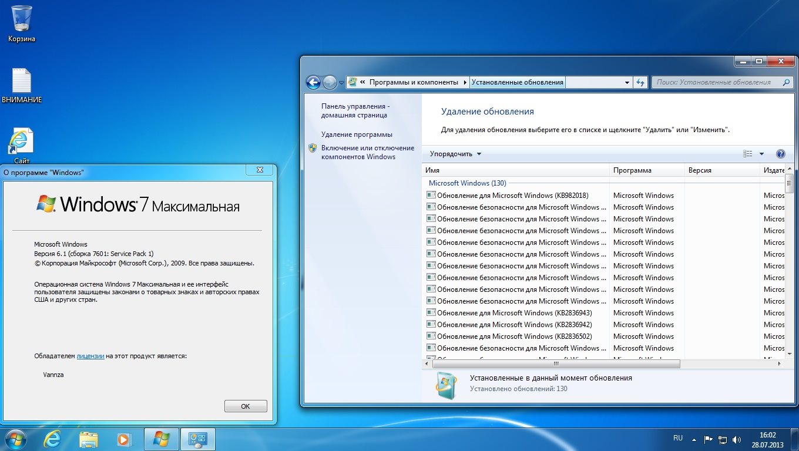Expand arrow after Программы и компоненты breadcrumb
799x451 pixels.
466,83
